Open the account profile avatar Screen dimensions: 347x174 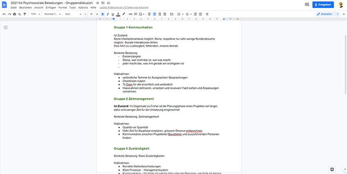(340, 4)
